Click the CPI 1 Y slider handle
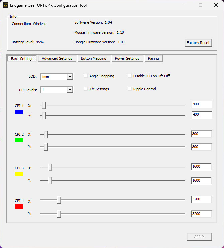The height and width of the screenshot is (248, 224). tap(44, 116)
